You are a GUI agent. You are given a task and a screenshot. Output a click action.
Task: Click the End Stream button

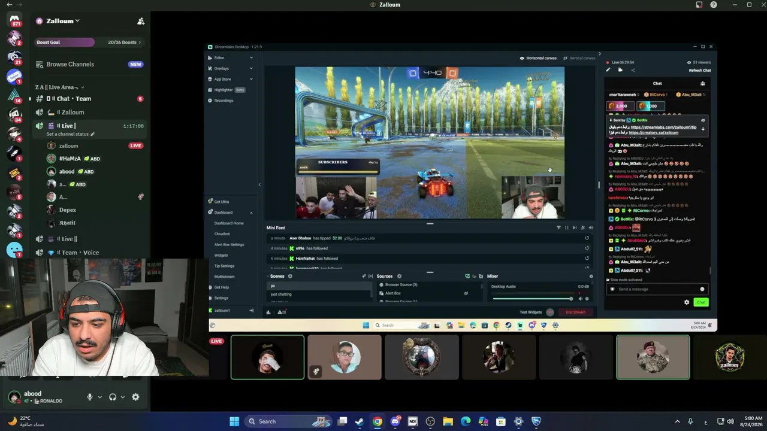(x=576, y=312)
